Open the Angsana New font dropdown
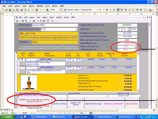158x119 pixels. [x=97, y=10]
